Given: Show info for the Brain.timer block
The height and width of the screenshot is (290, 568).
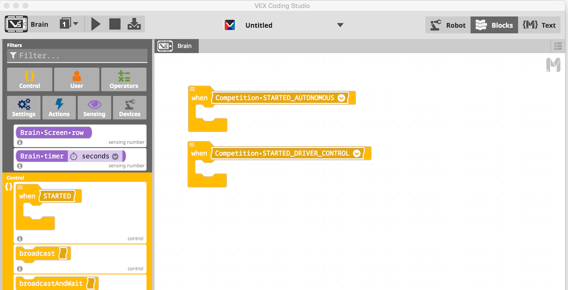Looking at the screenshot, I should pos(20,166).
